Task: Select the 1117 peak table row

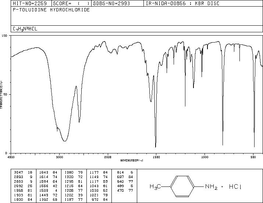Action: pyautogui.click(x=99, y=181)
